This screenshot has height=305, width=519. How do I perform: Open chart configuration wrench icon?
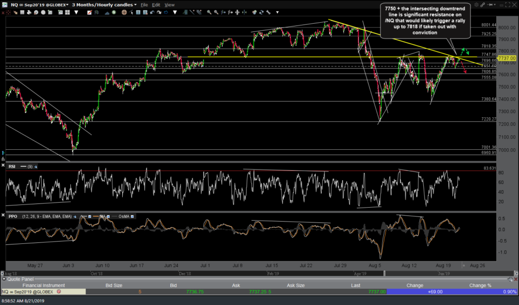point(268,12)
